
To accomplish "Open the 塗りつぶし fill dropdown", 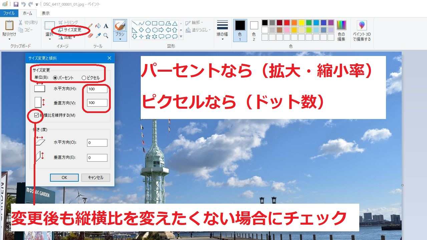I will [x=198, y=30].
